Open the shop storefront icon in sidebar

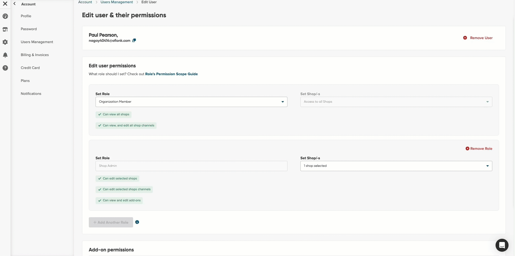(5, 29)
